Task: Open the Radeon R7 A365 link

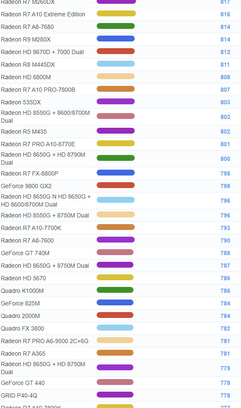Action: 23,354
